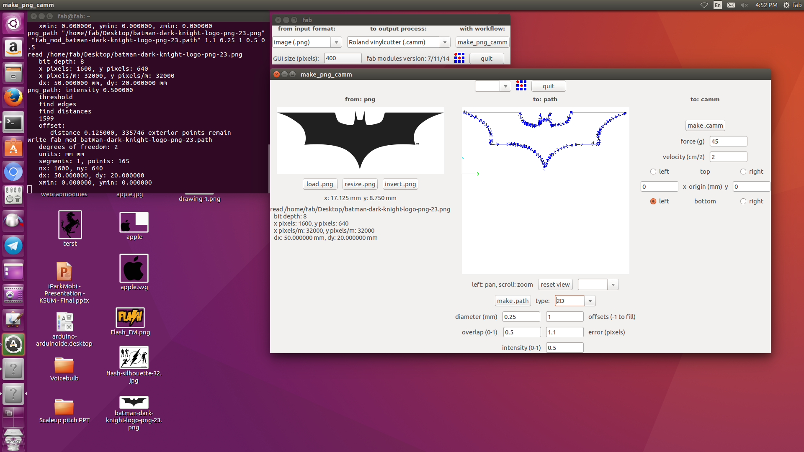Open the Terminal dock icon
804x452 pixels.
coord(13,122)
